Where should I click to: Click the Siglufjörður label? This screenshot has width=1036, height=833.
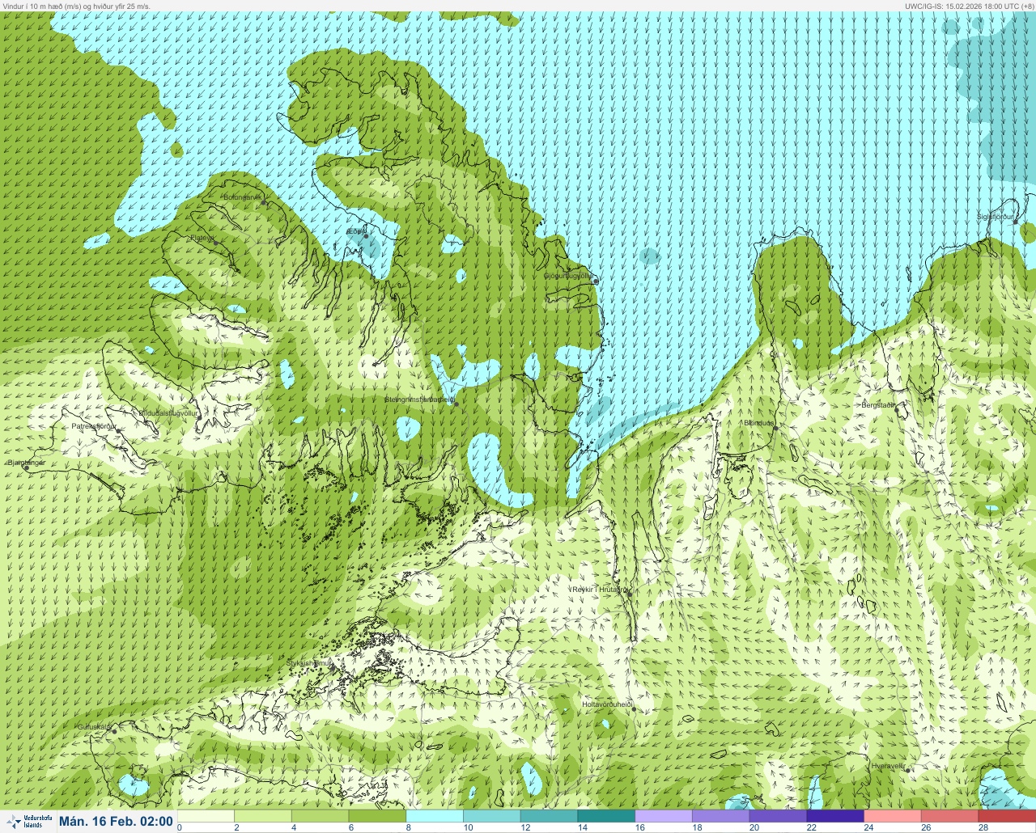[x=995, y=217]
